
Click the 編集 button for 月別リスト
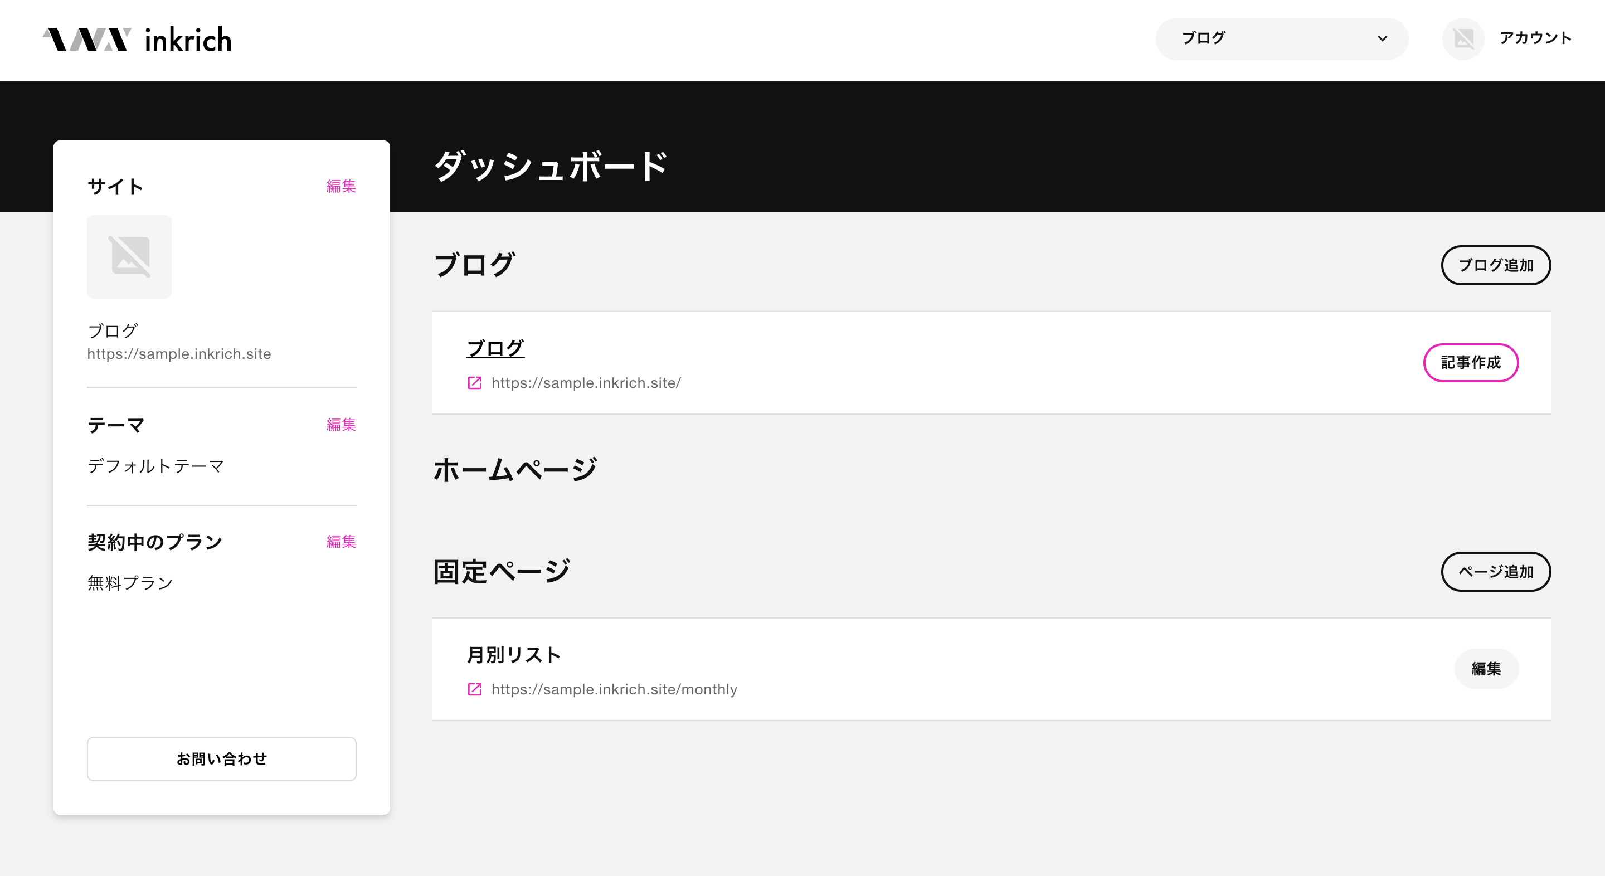click(x=1487, y=669)
